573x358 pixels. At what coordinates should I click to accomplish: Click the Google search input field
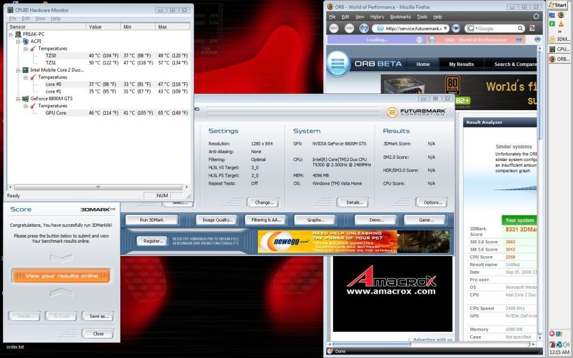tap(496, 29)
